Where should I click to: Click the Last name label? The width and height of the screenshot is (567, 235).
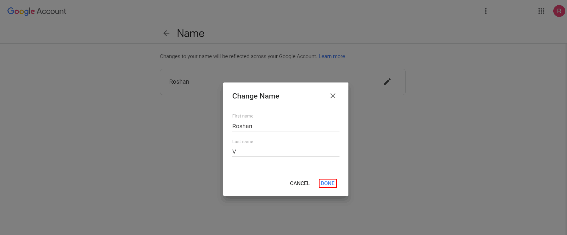click(243, 142)
